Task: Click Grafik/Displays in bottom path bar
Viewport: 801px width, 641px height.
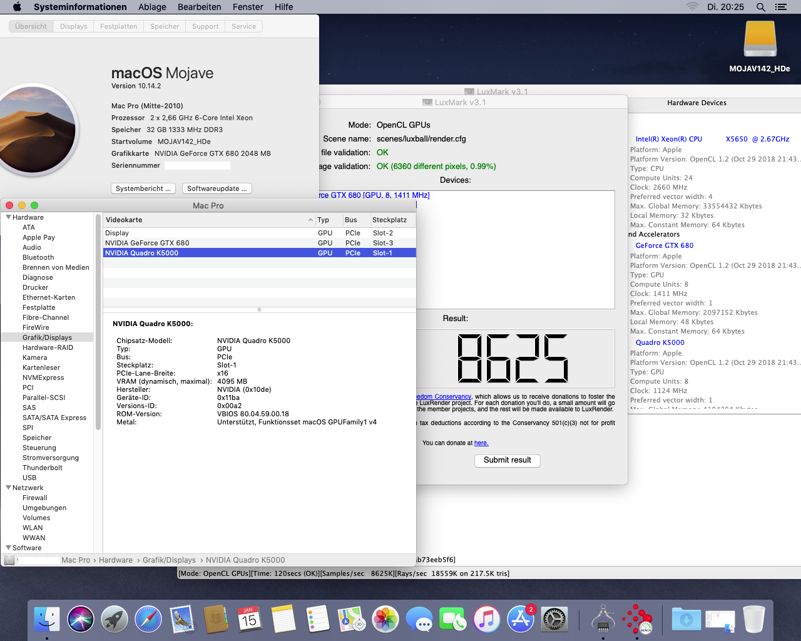Action: tap(169, 560)
